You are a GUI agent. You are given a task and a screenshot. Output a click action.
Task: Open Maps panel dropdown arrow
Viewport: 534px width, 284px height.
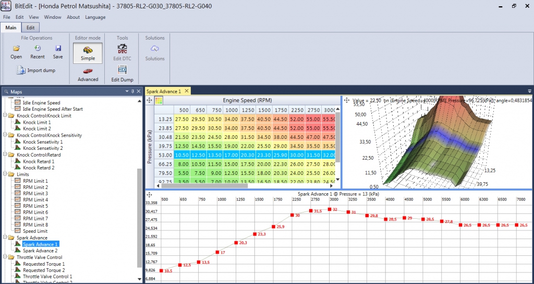tap(127, 91)
